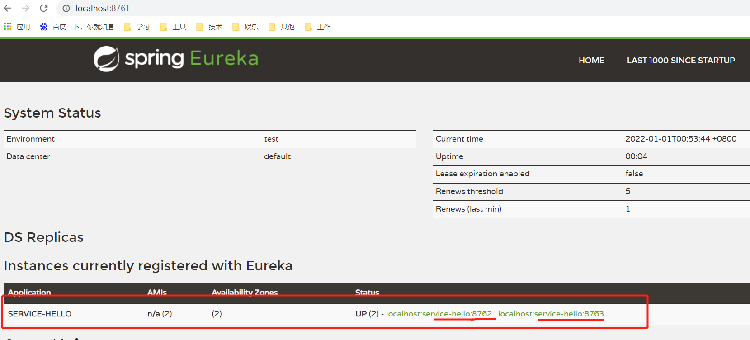Select the Renews threshold value 5
750x340 pixels.
(x=628, y=191)
